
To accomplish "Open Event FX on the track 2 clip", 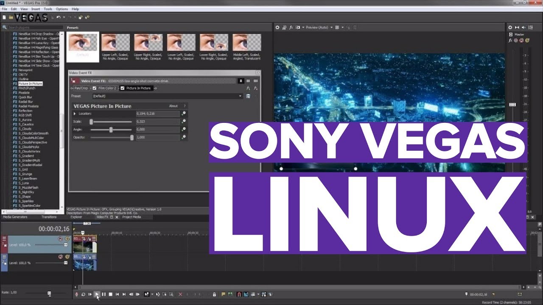I will click(89, 257).
